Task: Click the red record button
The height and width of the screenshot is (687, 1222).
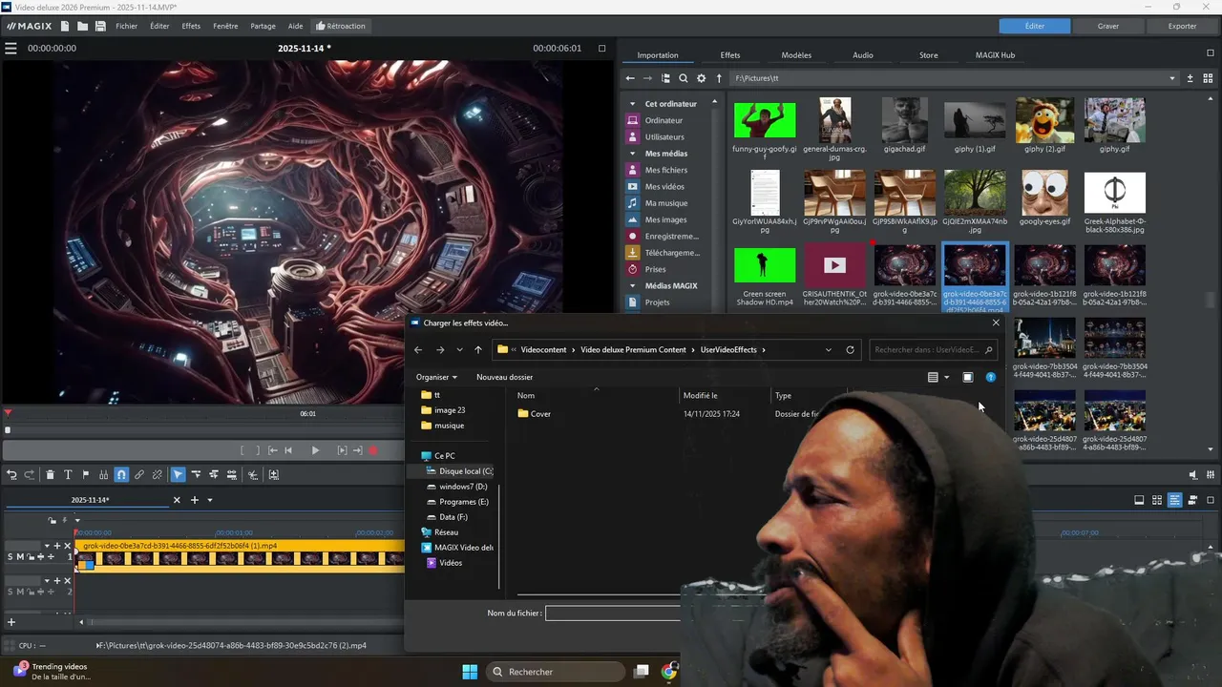Action: click(373, 450)
